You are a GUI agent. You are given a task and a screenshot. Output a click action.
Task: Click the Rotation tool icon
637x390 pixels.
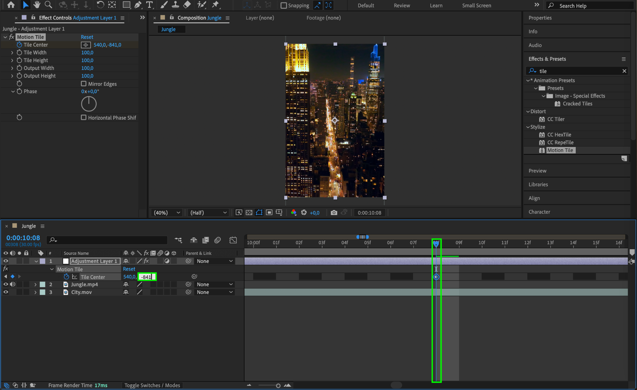pyautogui.click(x=100, y=5)
